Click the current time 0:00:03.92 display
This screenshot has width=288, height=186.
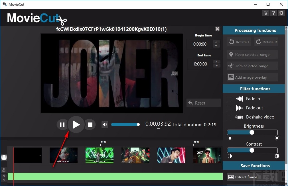(x=158, y=124)
